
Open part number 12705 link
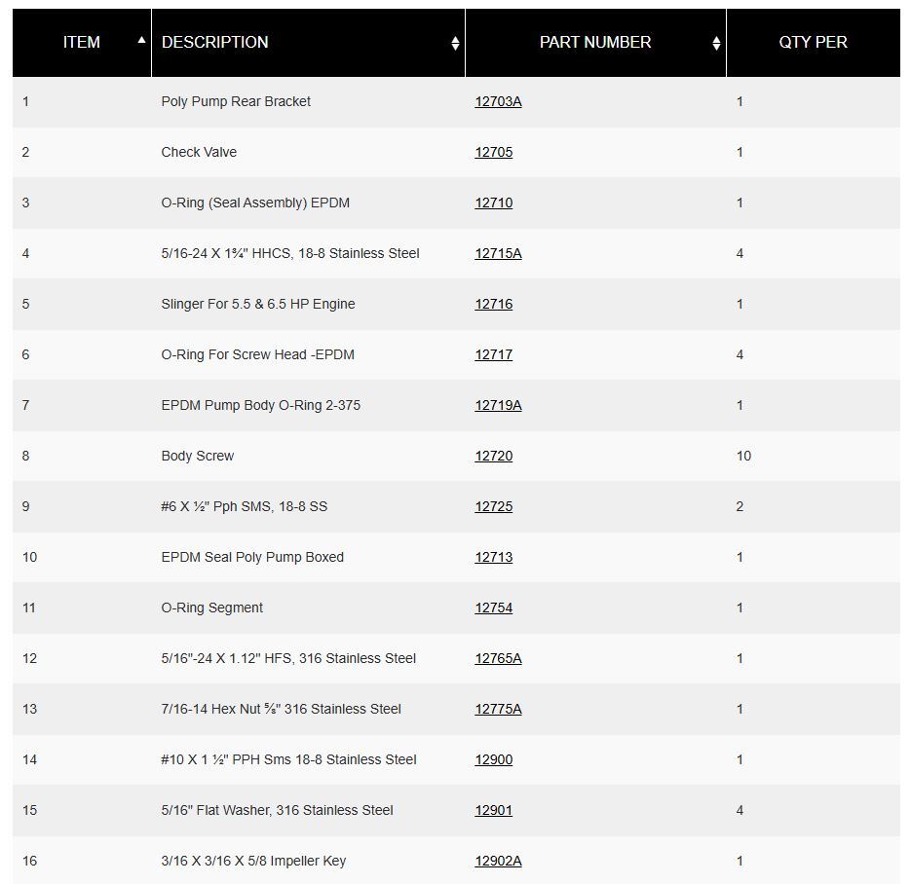pos(493,152)
